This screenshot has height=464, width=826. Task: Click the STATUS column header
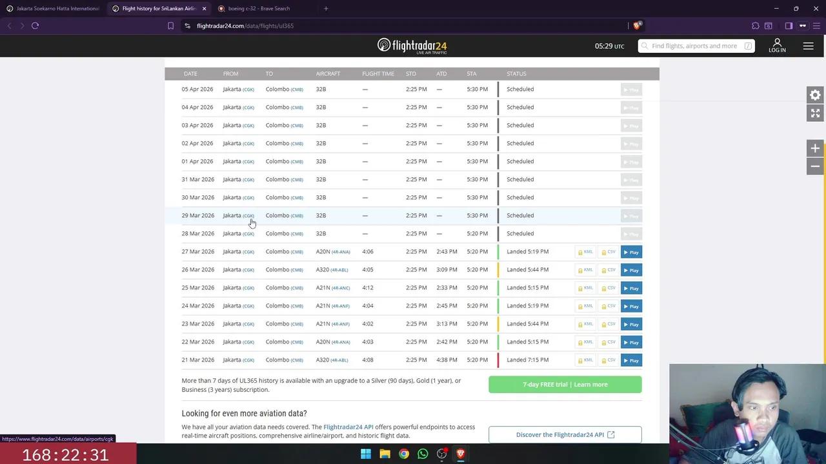(x=516, y=73)
